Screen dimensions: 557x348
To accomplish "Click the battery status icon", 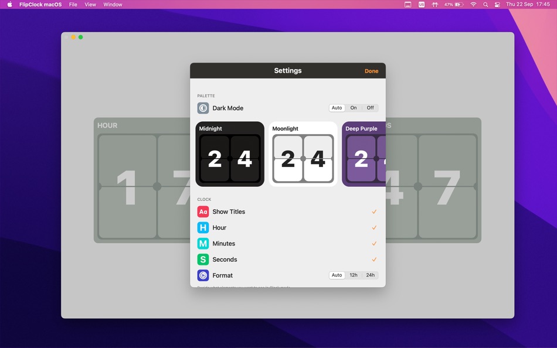I will 459,5.
